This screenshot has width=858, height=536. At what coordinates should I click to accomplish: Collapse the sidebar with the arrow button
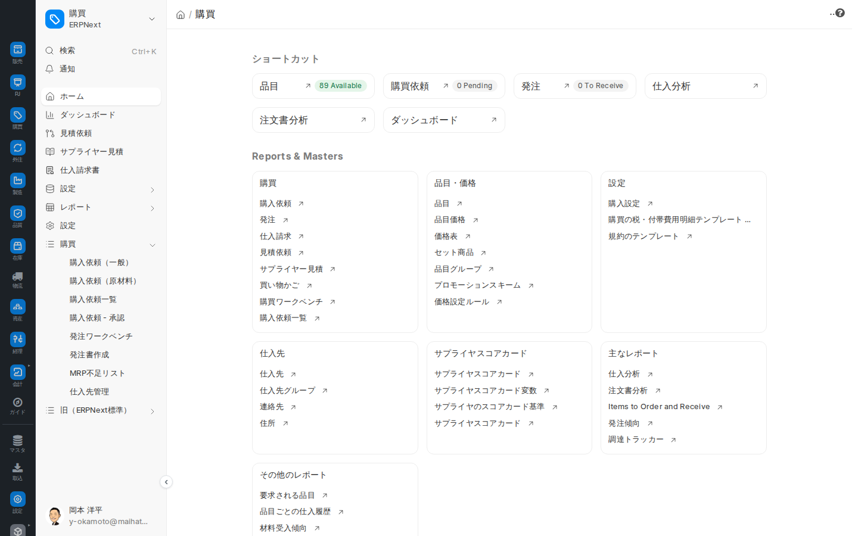[x=166, y=482]
